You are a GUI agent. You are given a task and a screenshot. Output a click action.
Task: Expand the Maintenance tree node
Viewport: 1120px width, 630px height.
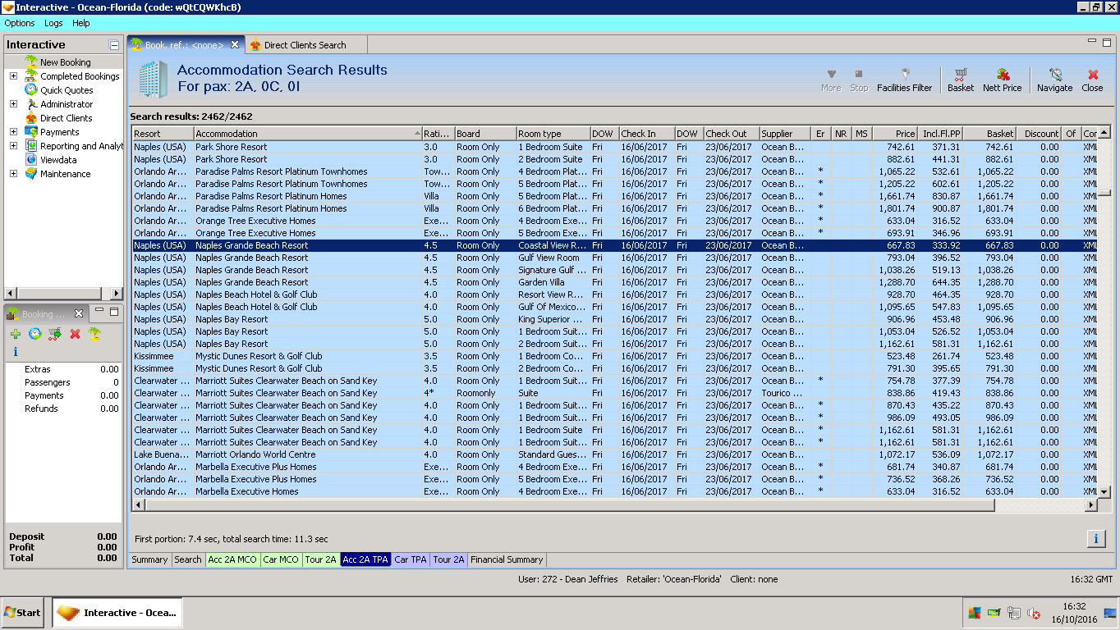tap(13, 174)
